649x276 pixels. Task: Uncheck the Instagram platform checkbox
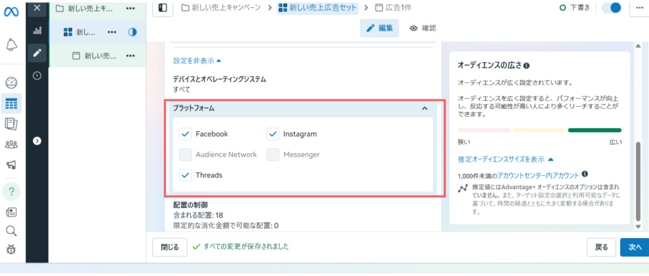[273, 134]
